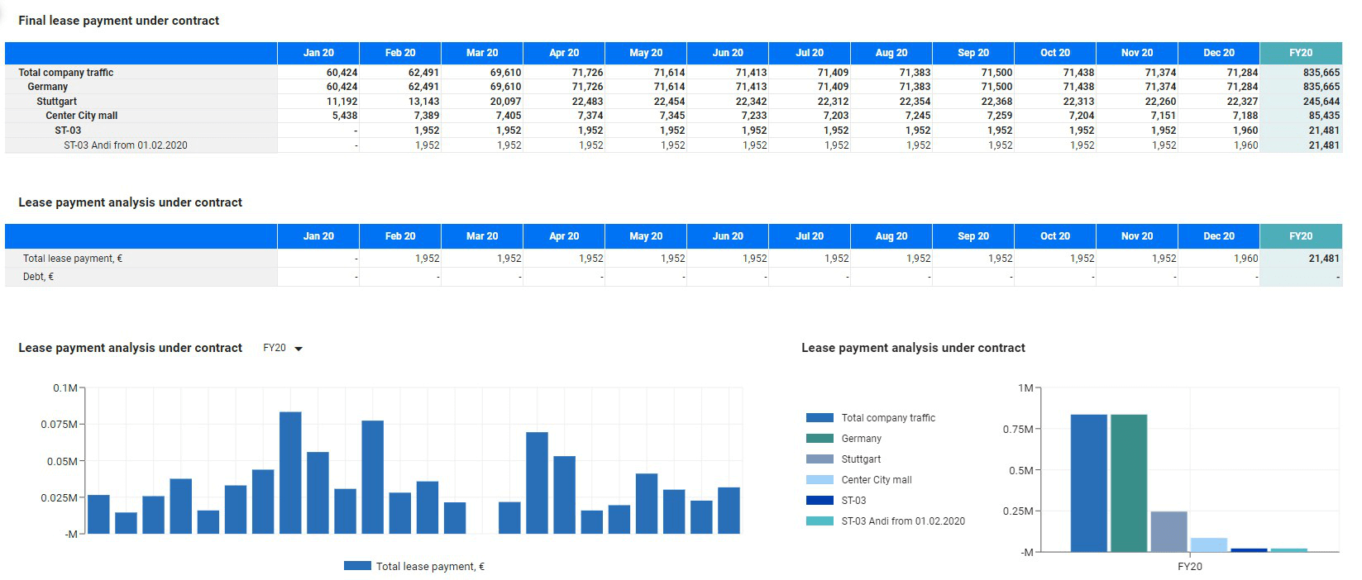Click the ST-03 row label in top table
This screenshot has height=580, width=1362.
coord(68,131)
